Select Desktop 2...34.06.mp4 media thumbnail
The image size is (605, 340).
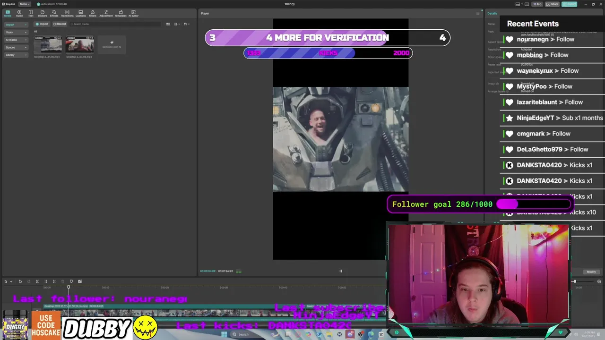[48, 45]
